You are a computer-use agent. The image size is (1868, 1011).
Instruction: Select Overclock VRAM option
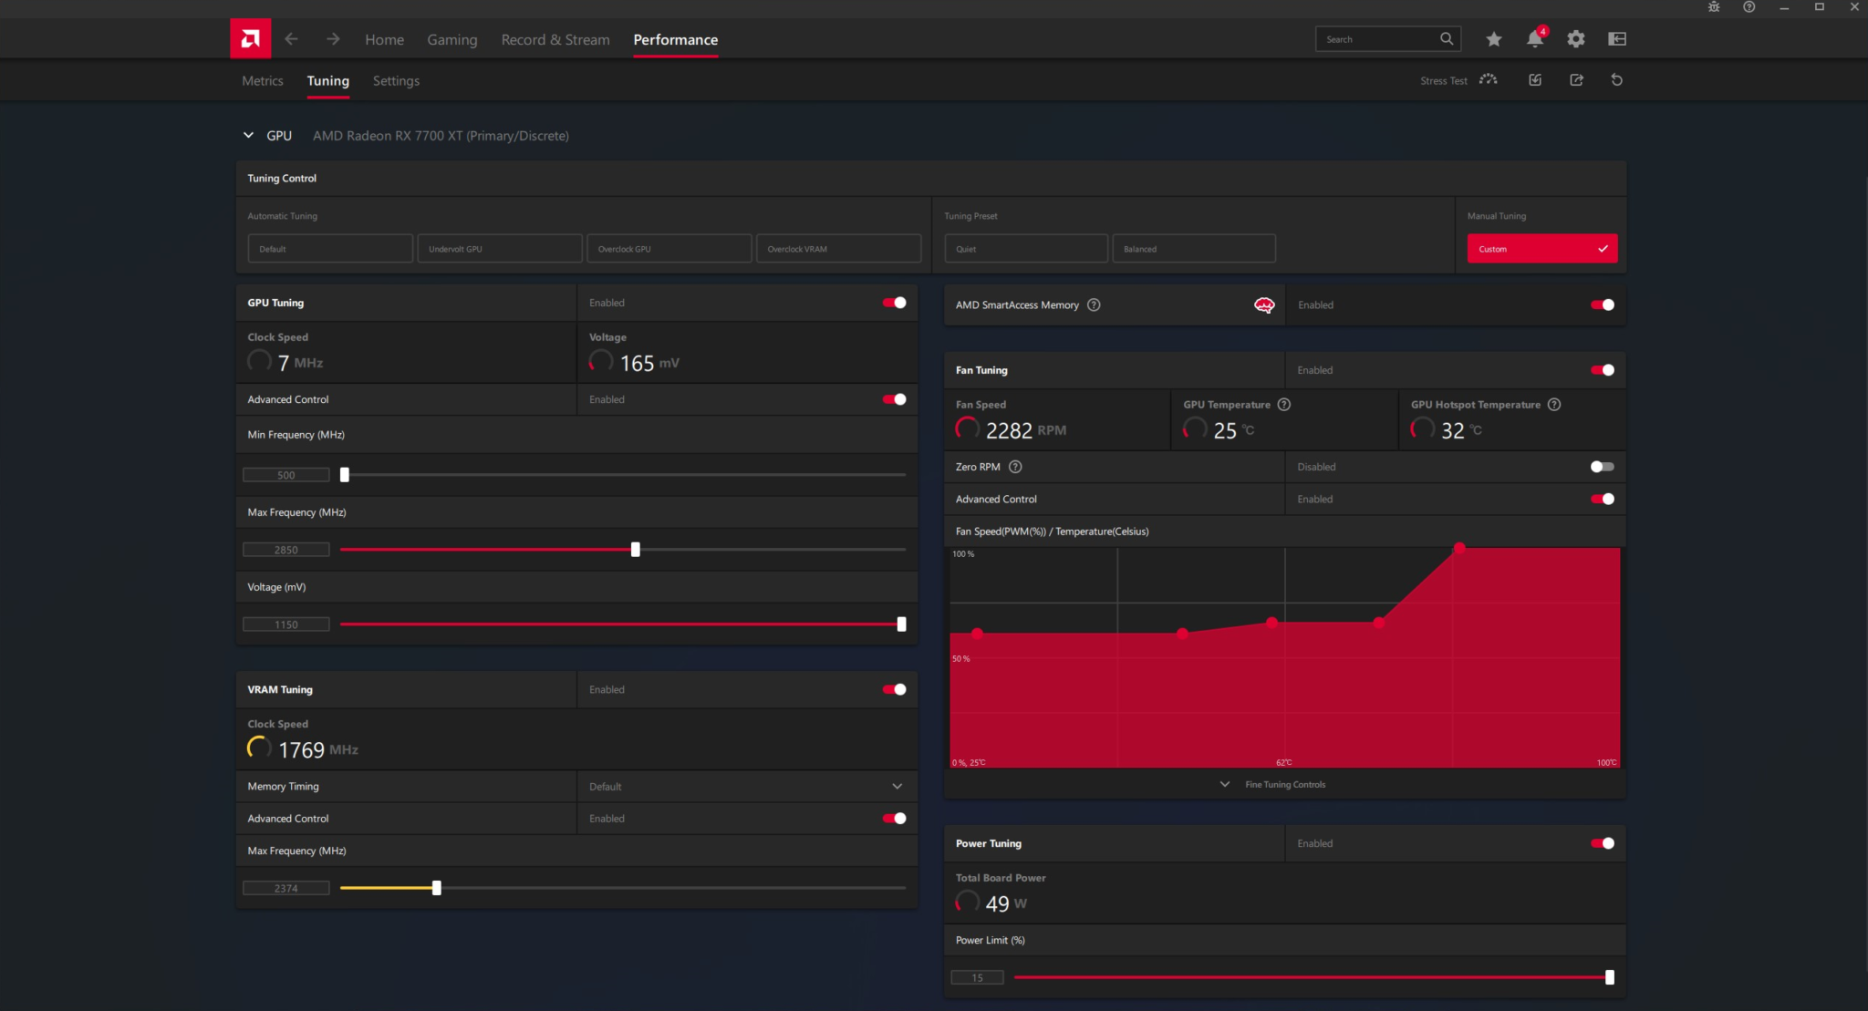pos(839,249)
